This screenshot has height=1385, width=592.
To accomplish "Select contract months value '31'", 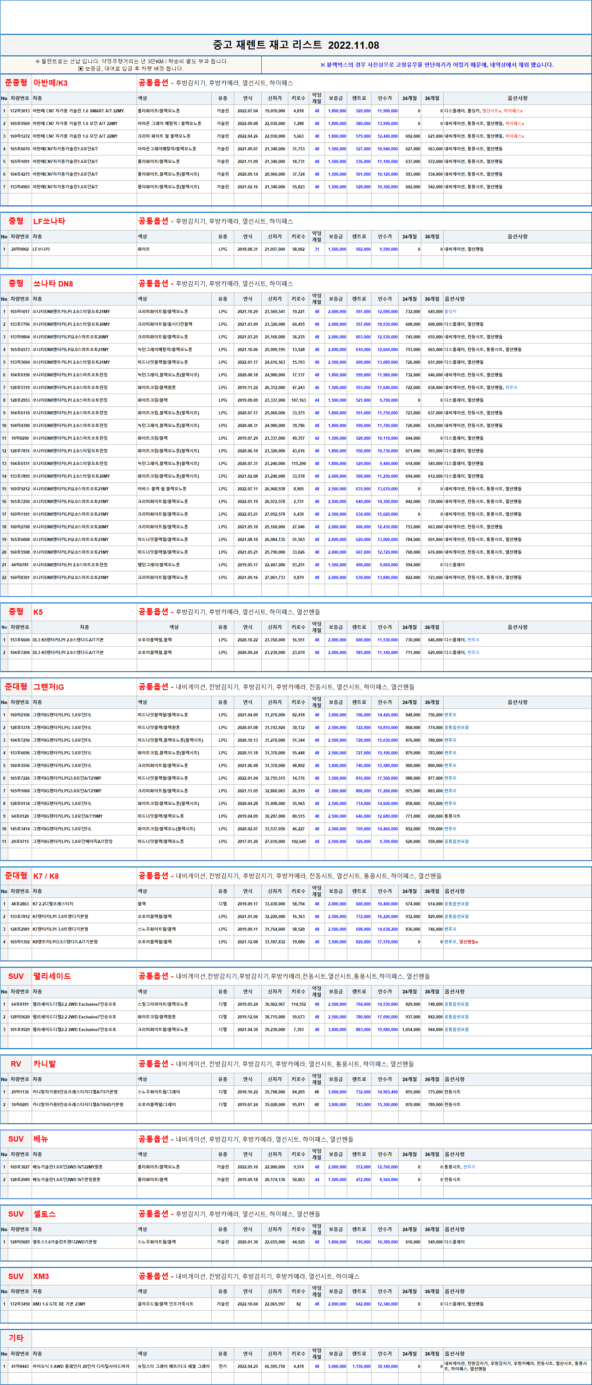I will click(317, 249).
